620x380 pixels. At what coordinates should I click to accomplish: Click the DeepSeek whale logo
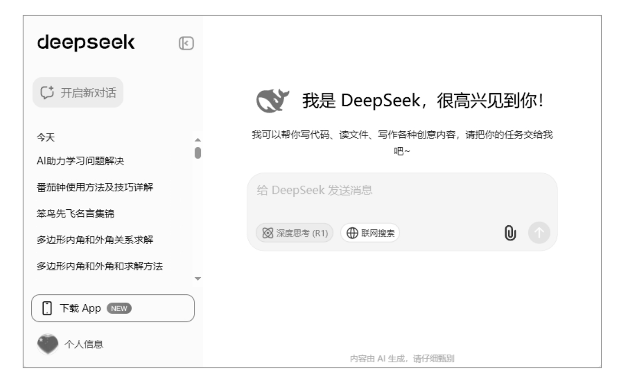pyautogui.click(x=273, y=102)
